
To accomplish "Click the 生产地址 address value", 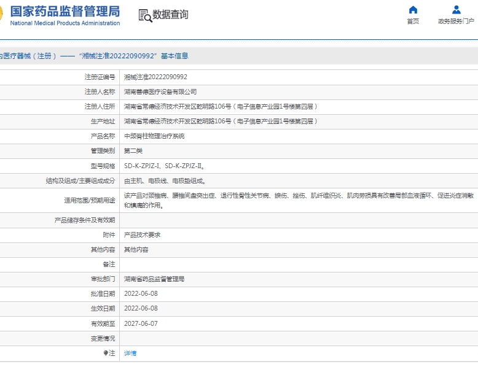I will [221, 122].
